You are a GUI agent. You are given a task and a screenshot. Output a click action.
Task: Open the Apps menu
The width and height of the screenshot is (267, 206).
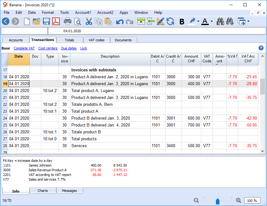pyautogui.click(x=124, y=13)
